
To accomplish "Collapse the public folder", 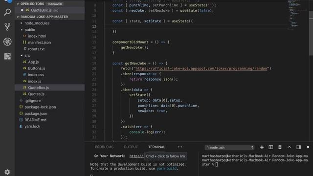I will point(22,30).
